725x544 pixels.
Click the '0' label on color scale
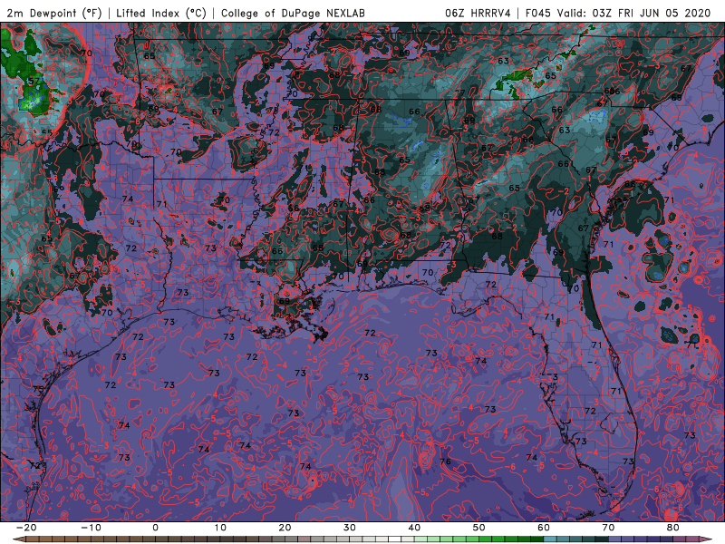pos(155,528)
